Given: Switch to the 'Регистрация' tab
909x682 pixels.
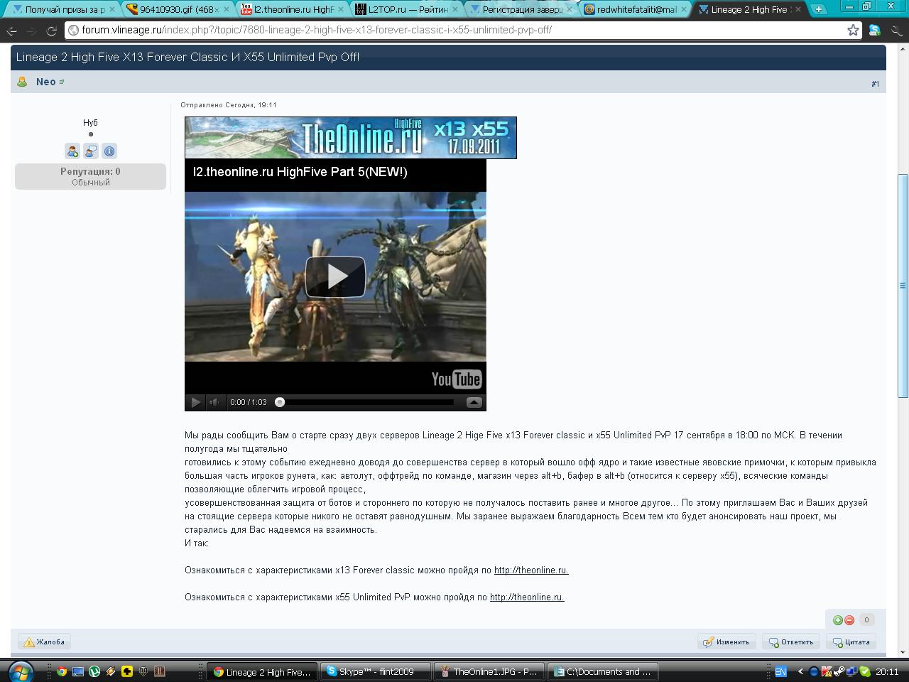Looking at the screenshot, I should click(x=521, y=9).
